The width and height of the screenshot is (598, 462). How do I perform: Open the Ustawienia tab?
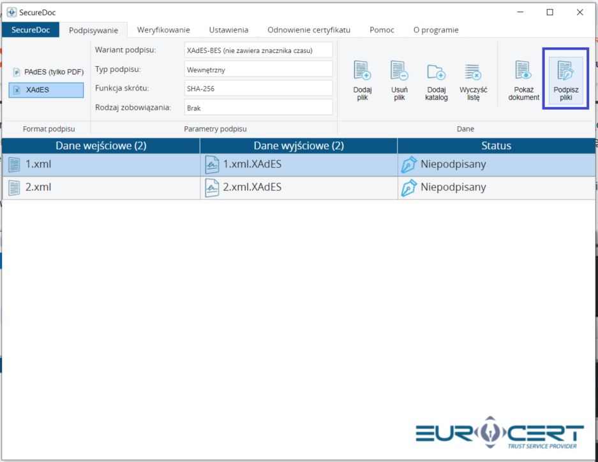(x=228, y=30)
